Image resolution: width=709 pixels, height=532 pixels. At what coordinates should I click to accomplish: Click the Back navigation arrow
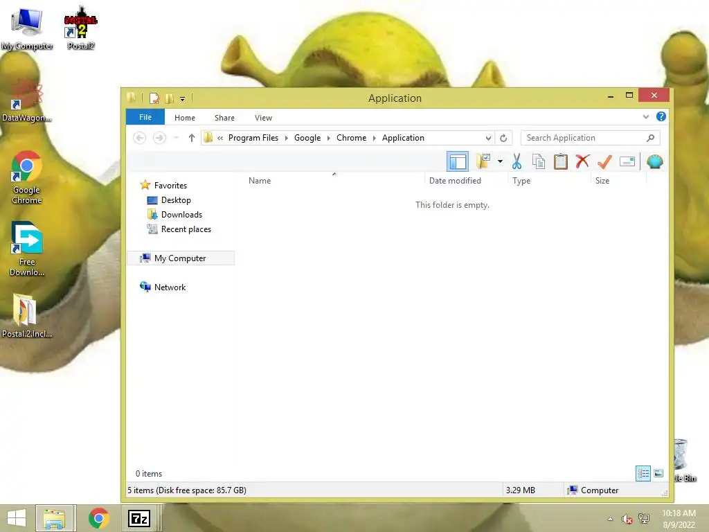point(140,138)
